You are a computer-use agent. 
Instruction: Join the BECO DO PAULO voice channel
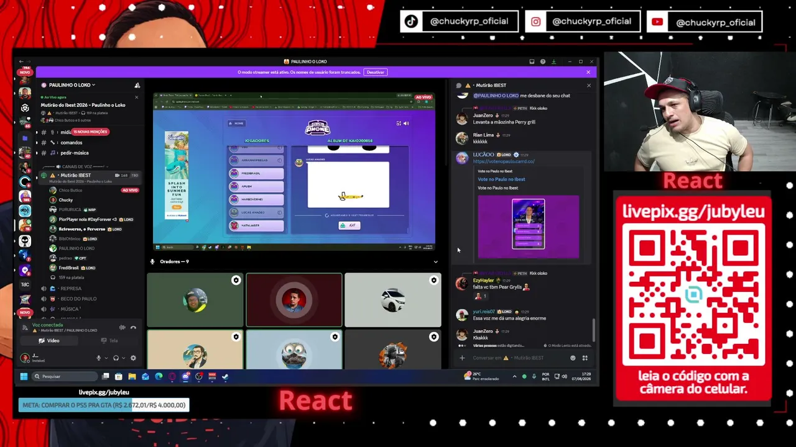(78, 299)
